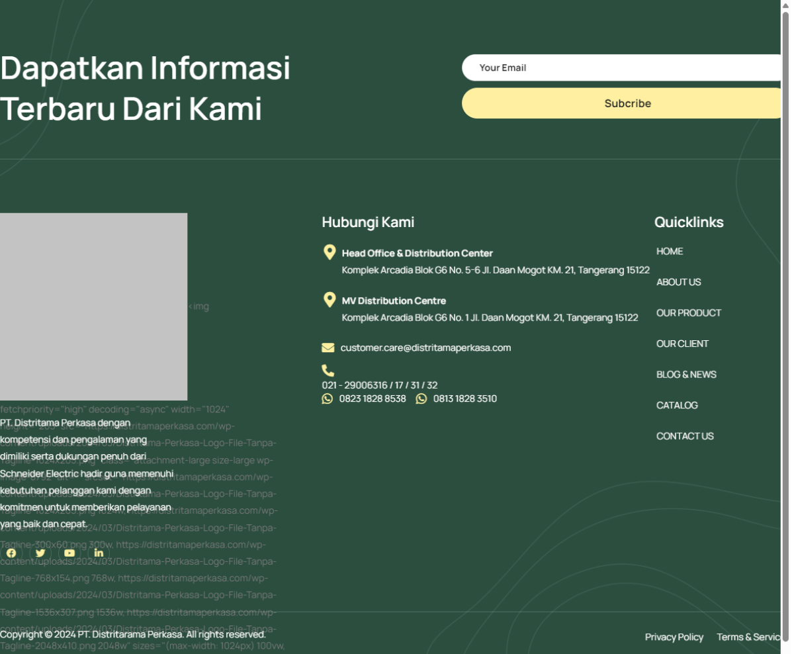Open the Privacy Policy link

coord(674,637)
